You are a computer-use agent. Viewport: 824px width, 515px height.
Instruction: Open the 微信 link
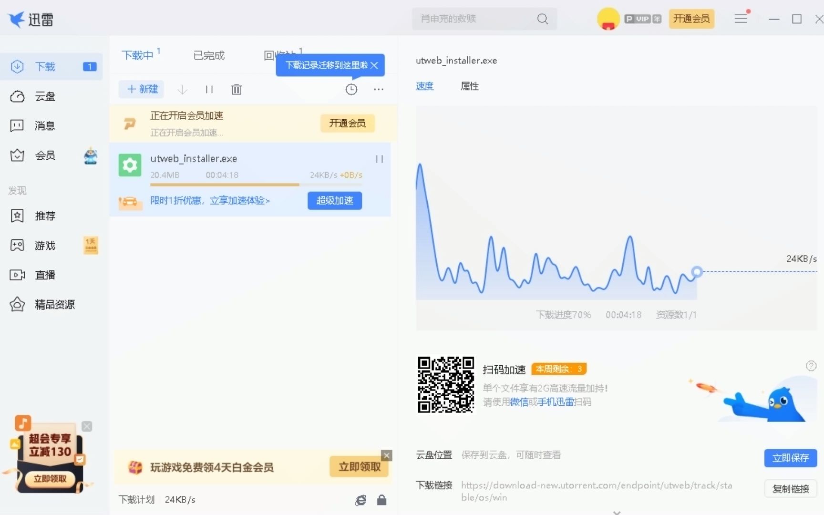(519, 402)
